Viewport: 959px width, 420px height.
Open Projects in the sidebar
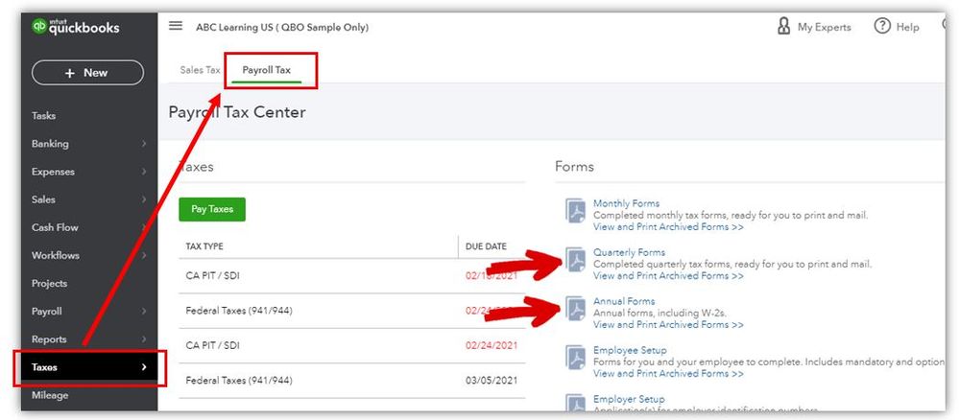pyautogui.click(x=50, y=284)
